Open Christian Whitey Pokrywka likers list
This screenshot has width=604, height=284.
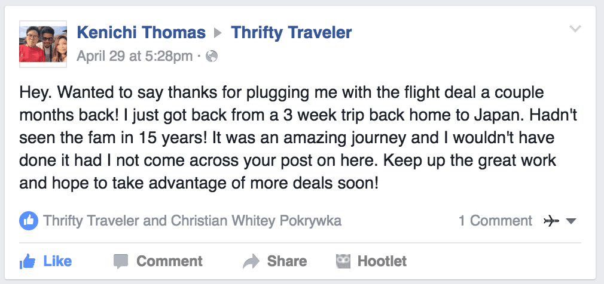257,221
